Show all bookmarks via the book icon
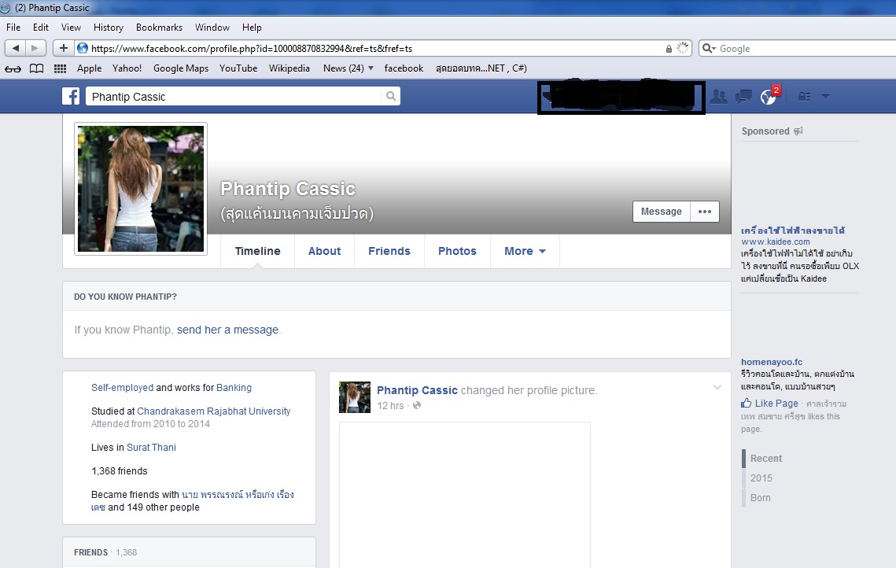Viewport: 896px width, 568px height. pyautogui.click(x=36, y=68)
